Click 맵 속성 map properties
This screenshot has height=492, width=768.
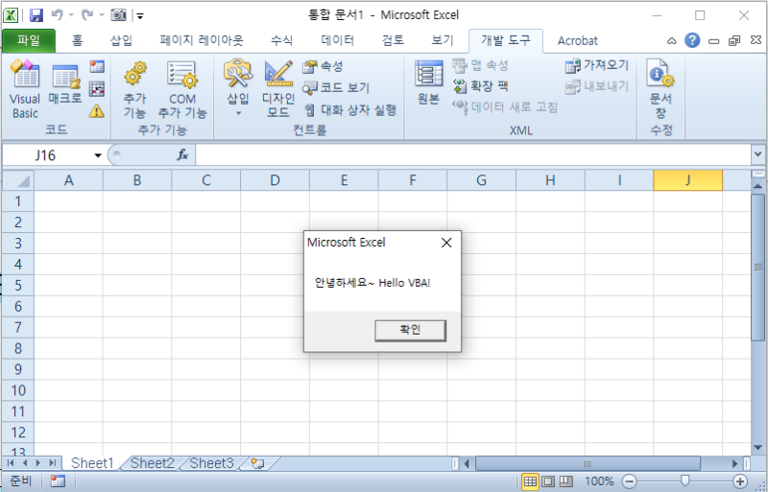pos(481,65)
